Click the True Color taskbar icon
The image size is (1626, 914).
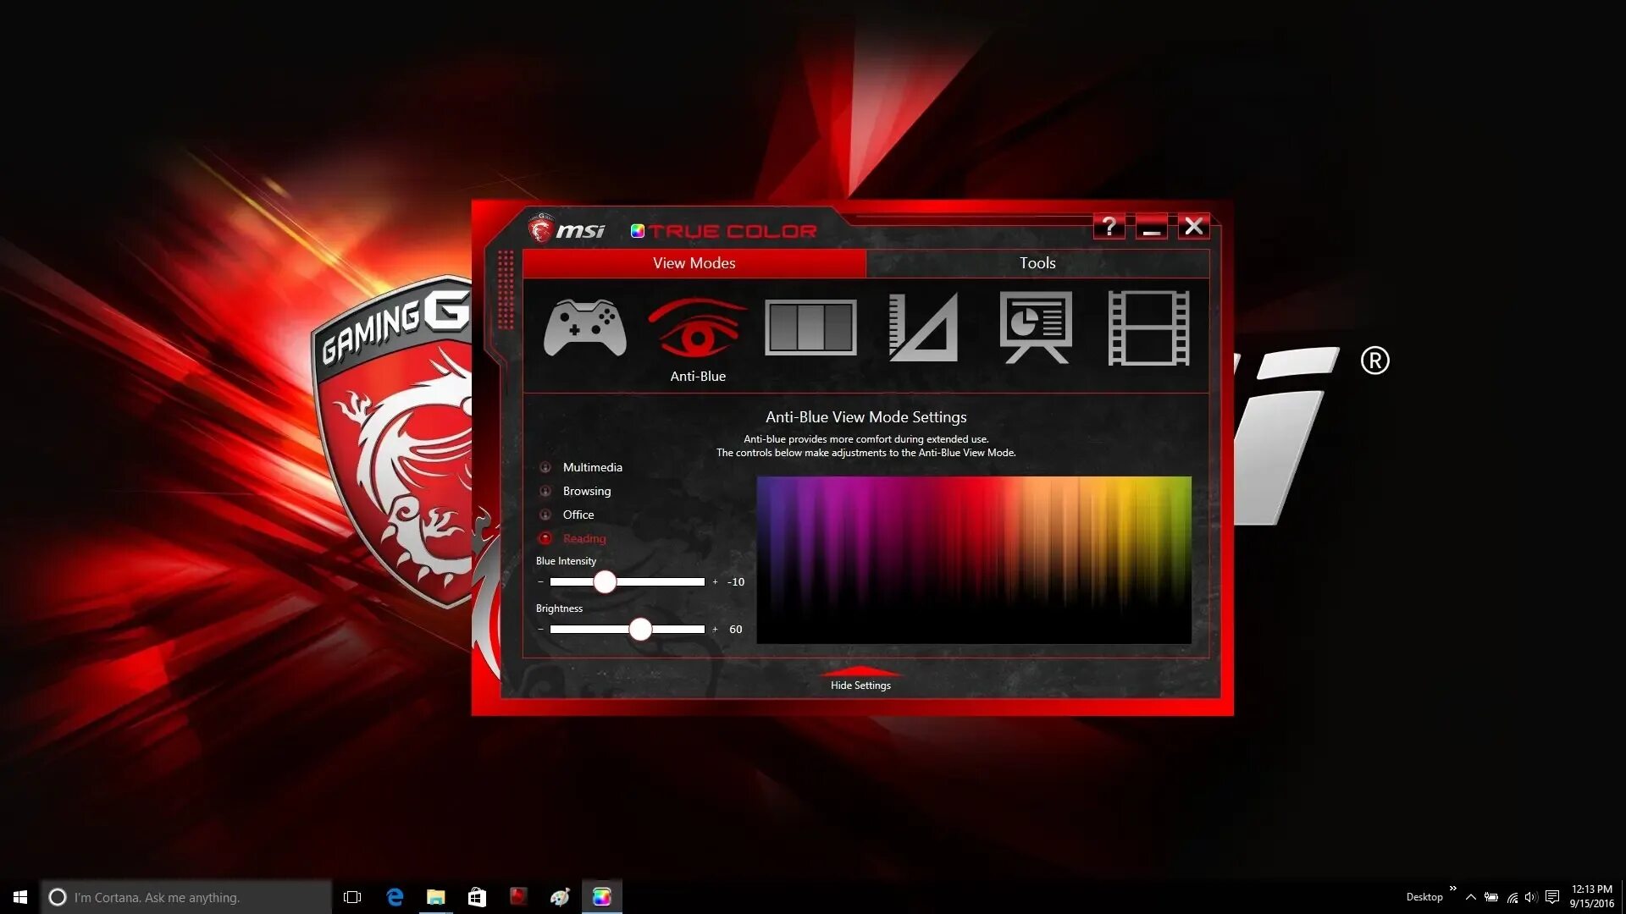tap(601, 897)
